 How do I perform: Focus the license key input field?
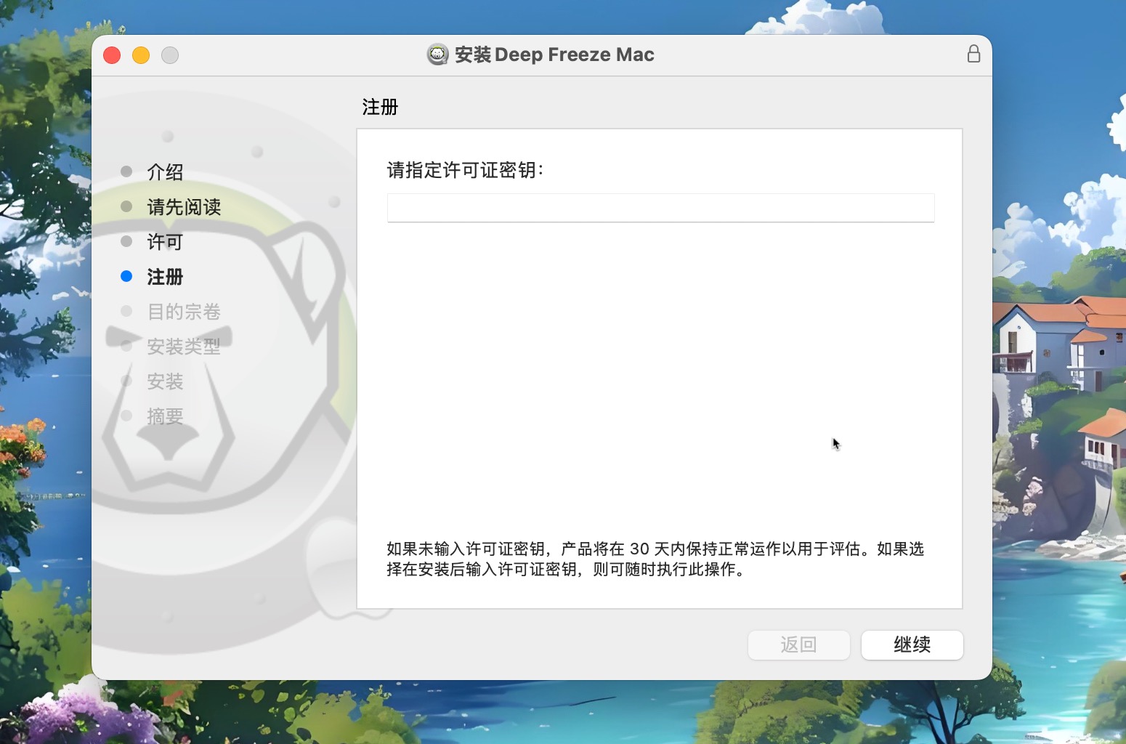660,208
